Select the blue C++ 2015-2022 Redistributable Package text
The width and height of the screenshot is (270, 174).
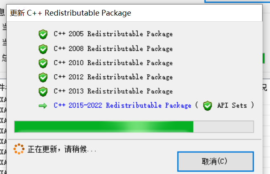coord(122,105)
